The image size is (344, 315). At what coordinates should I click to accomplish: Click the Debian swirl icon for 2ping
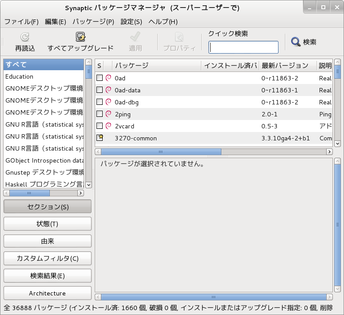tap(108, 114)
